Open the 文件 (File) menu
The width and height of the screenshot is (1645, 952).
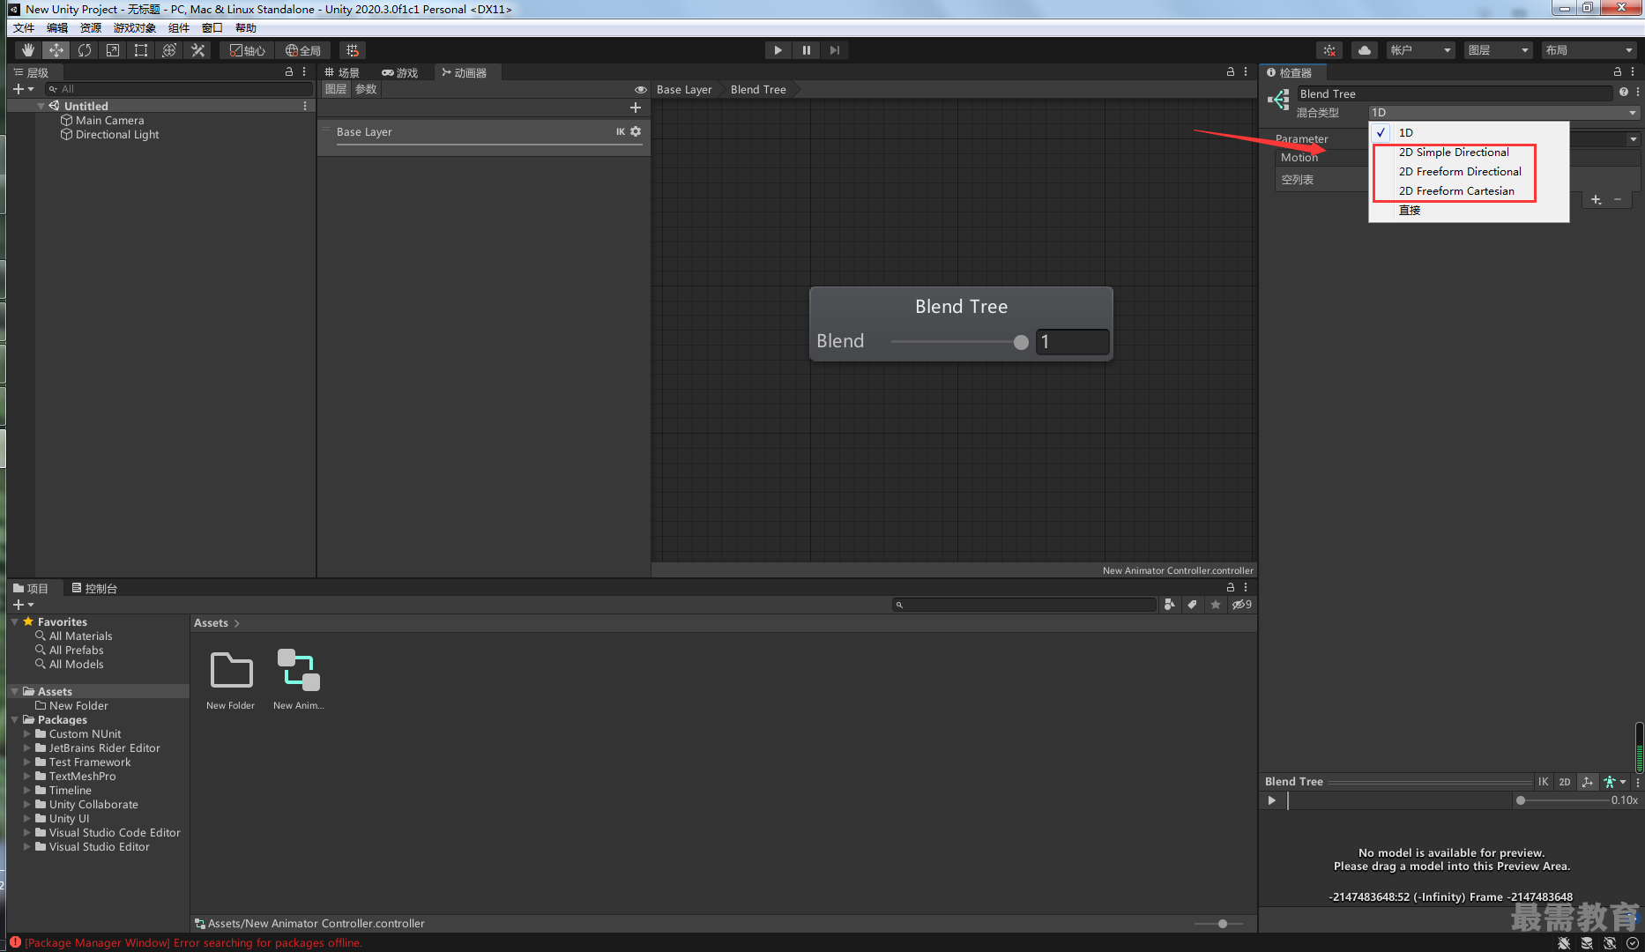[24, 28]
